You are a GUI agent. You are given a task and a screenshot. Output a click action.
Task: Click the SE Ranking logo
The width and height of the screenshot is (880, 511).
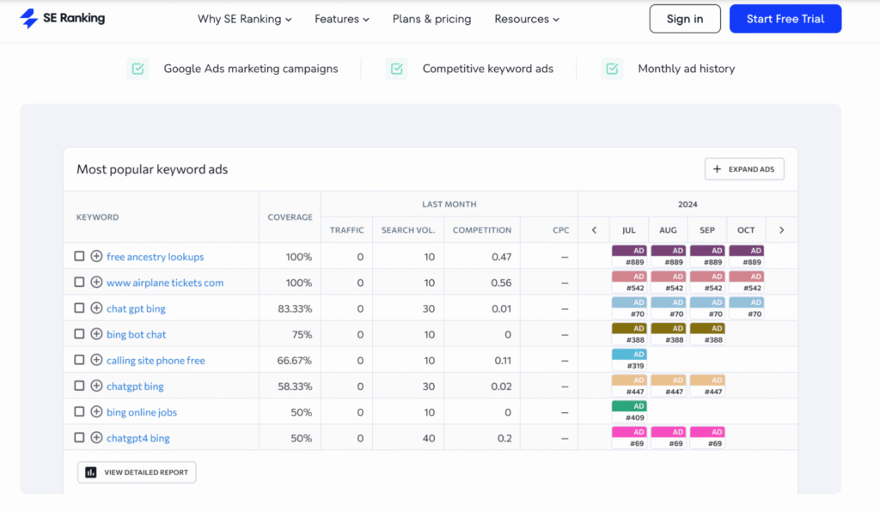62,19
